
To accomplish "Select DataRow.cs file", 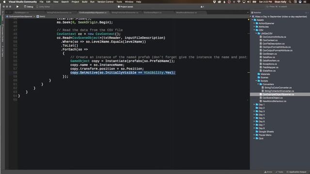I will coord(268,57).
